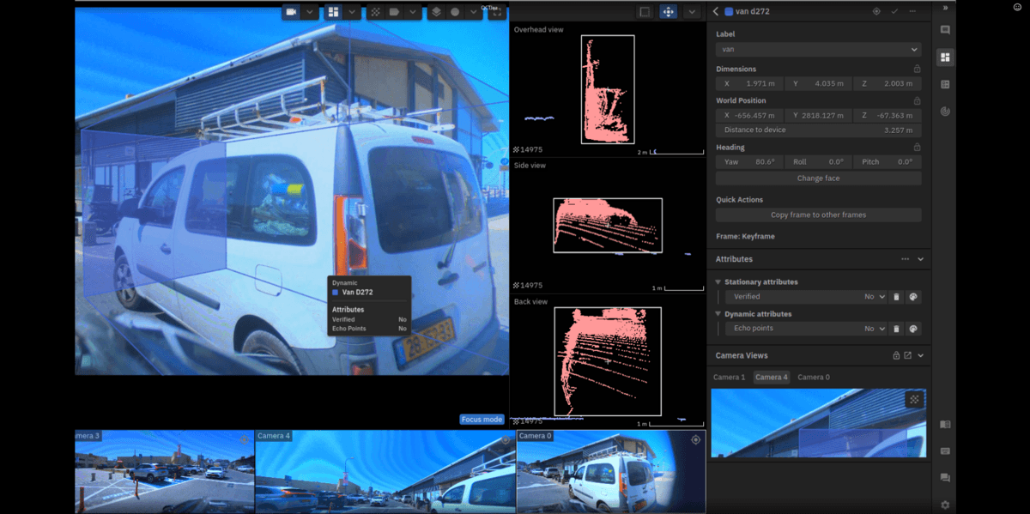Screen dimensions: 1030x514
Task: Open the checklist panel in right sidebar
Action: [945, 84]
